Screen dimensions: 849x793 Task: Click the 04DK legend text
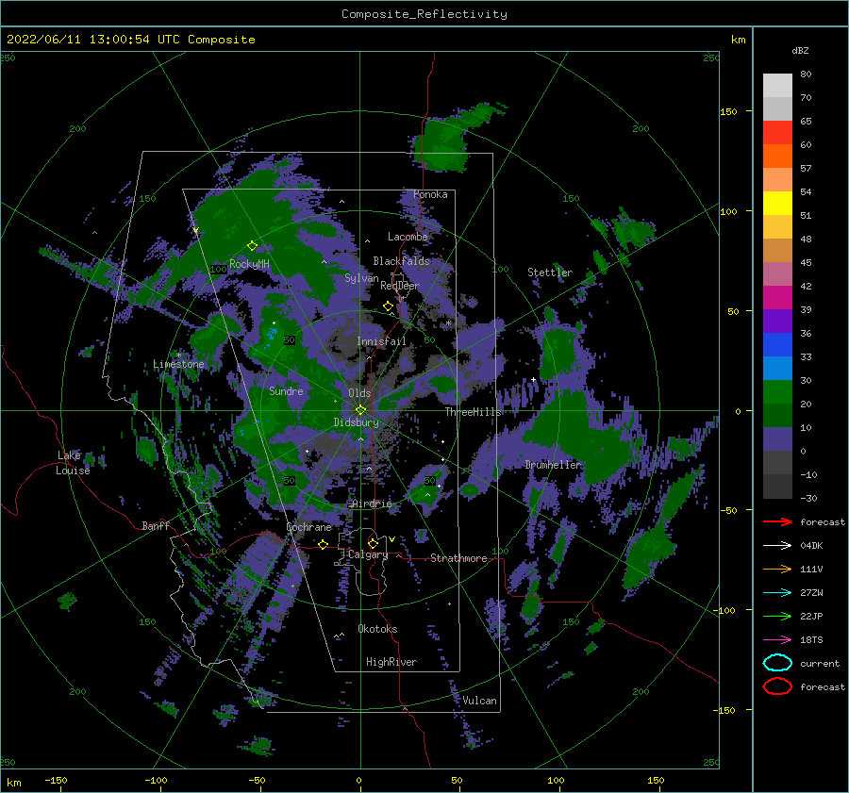[811, 545]
